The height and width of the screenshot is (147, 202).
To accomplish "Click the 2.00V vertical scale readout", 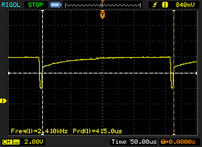I will click(x=34, y=142).
